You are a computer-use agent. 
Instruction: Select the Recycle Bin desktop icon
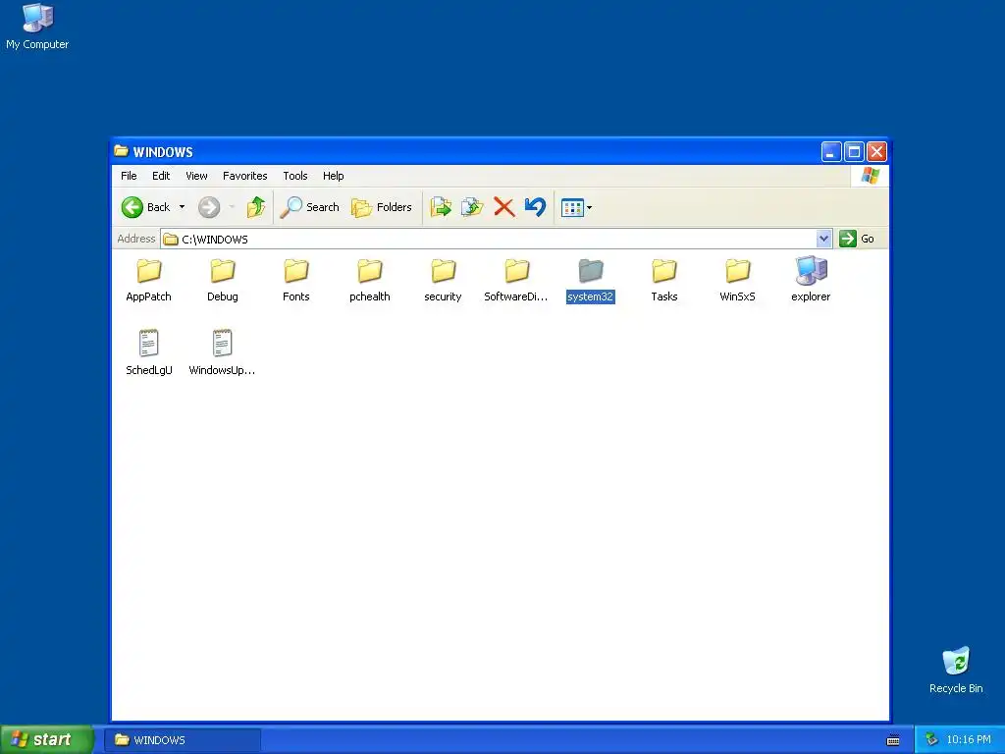pos(956,671)
